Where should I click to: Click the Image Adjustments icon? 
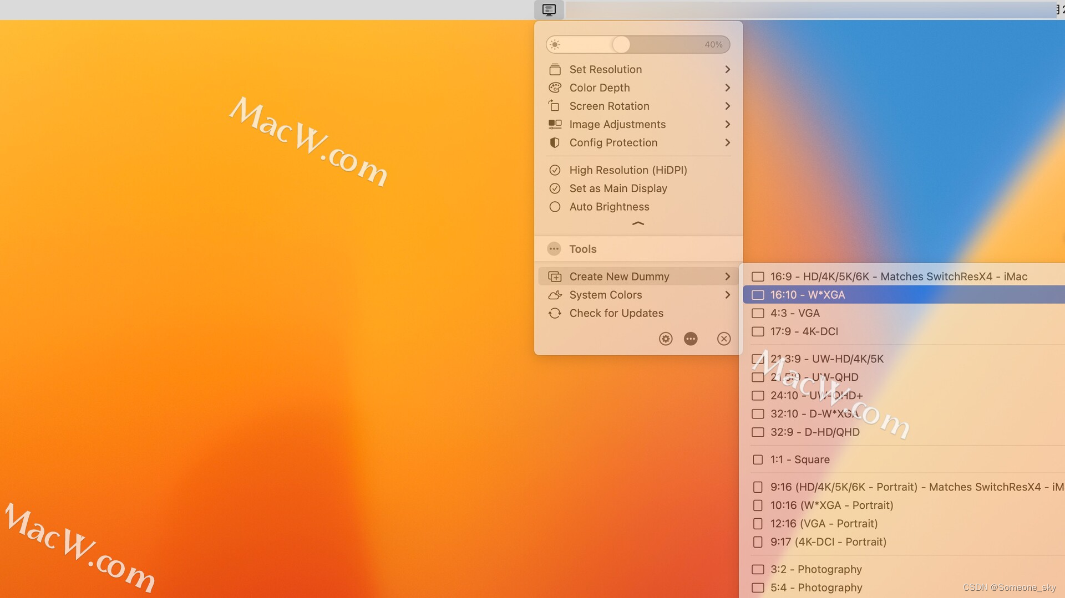[x=555, y=124]
